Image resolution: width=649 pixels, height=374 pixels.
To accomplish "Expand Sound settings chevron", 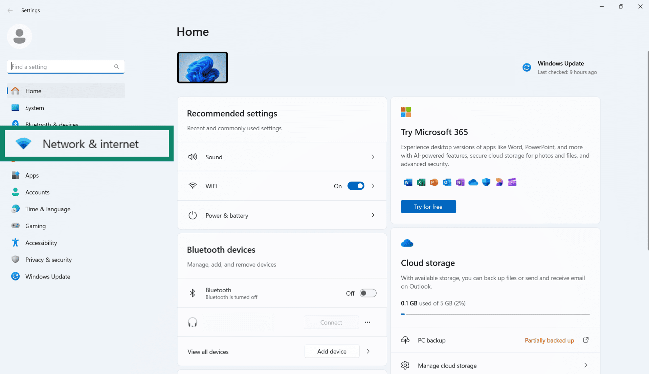I will (373, 157).
